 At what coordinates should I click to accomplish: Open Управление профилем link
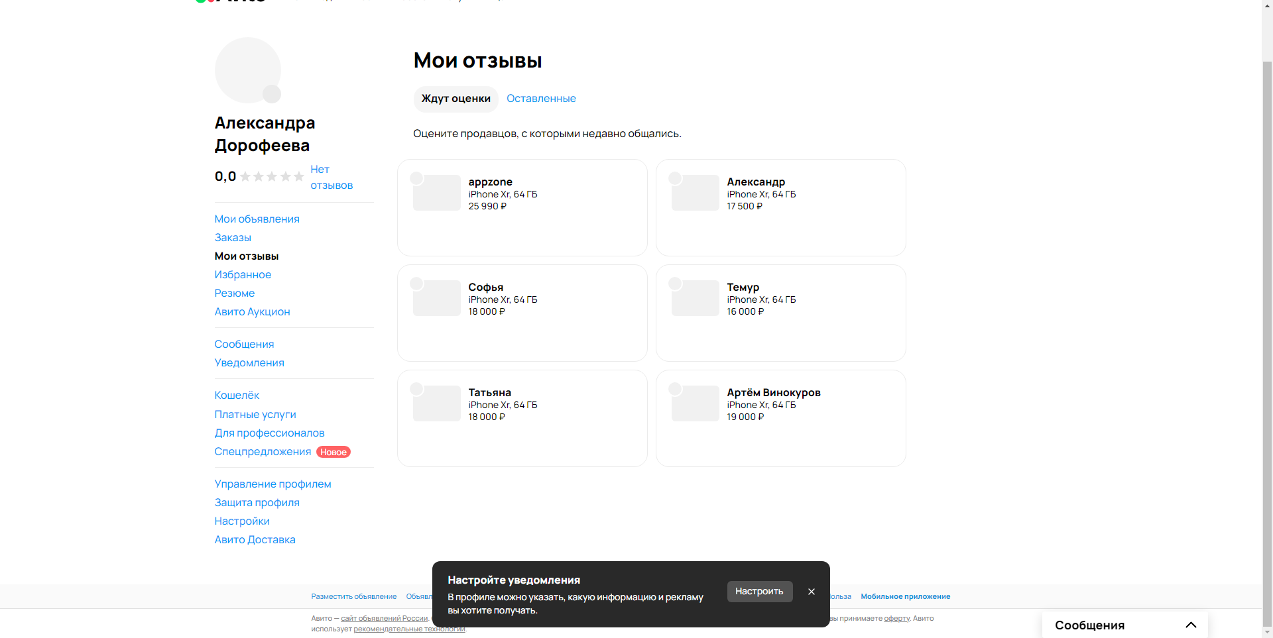(x=273, y=484)
